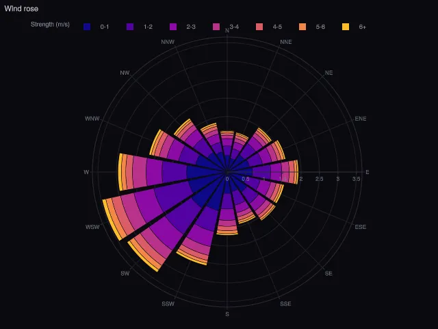Click the outer edge of ENE bar
This screenshot has height=329, width=438.
(281, 149)
